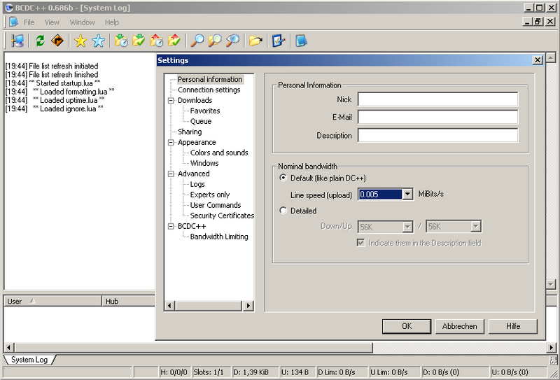This screenshot has height=380, width=560.
Task: Toggle Indicate them in the Description field checkbox
Action: tap(361, 243)
